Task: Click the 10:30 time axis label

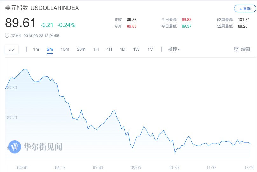Action: click(174, 168)
